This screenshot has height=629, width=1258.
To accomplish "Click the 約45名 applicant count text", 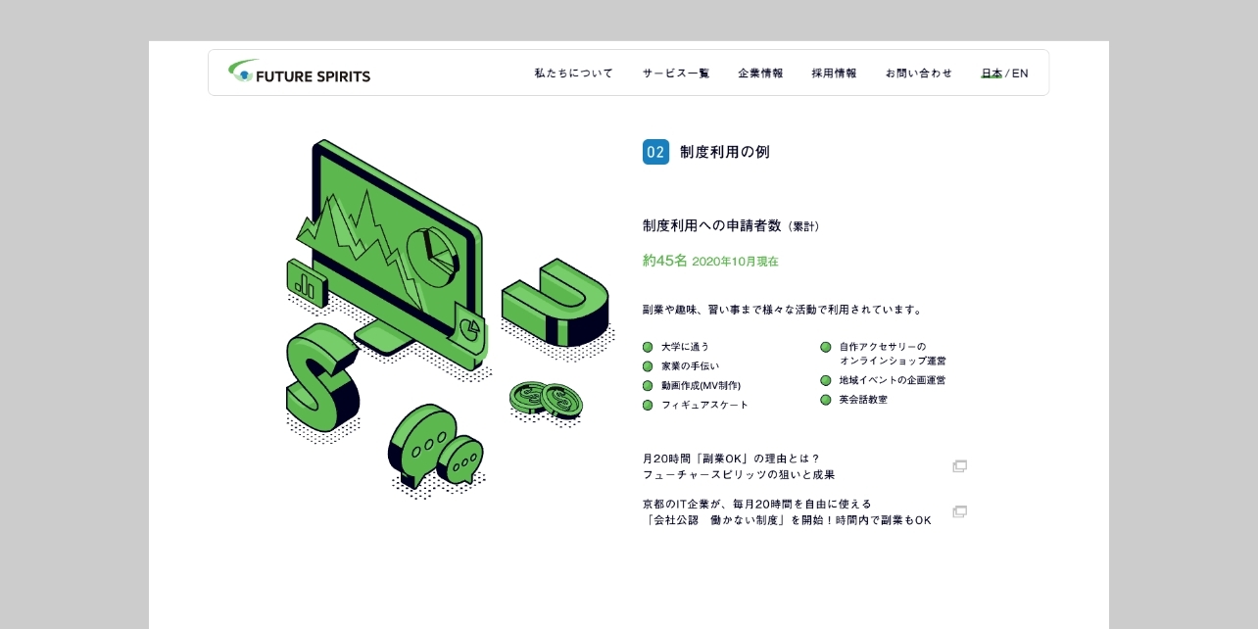I will (x=665, y=261).
